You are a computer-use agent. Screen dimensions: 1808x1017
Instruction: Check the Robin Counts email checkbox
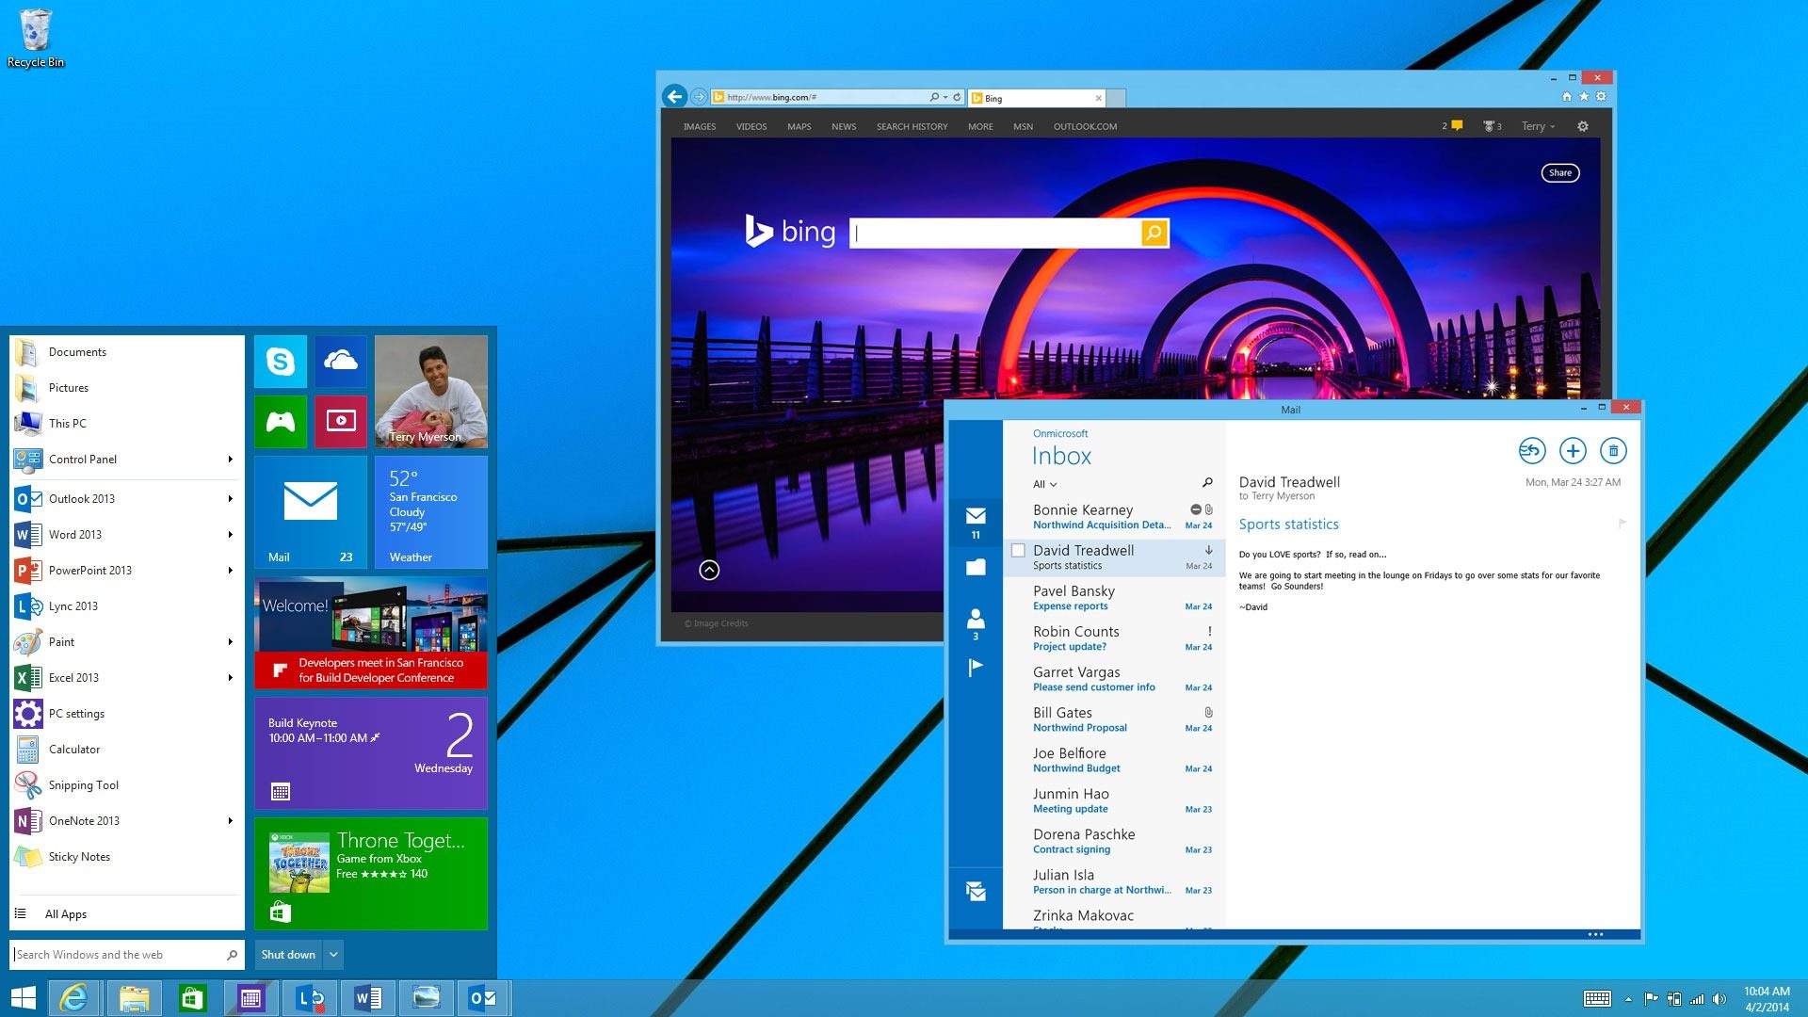(x=1016, y=638)
